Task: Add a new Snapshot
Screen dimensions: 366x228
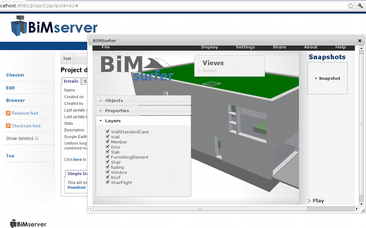Action: [327, 78]
